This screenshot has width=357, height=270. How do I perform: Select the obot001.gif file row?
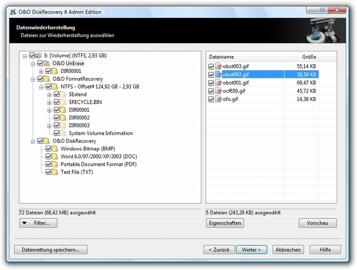(x=263, y=83)
